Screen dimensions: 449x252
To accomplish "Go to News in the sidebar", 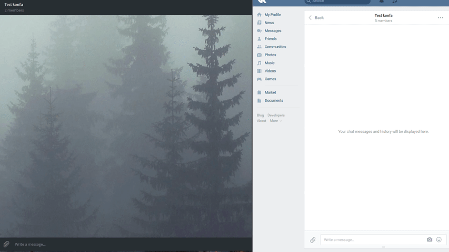I will 269,23.
